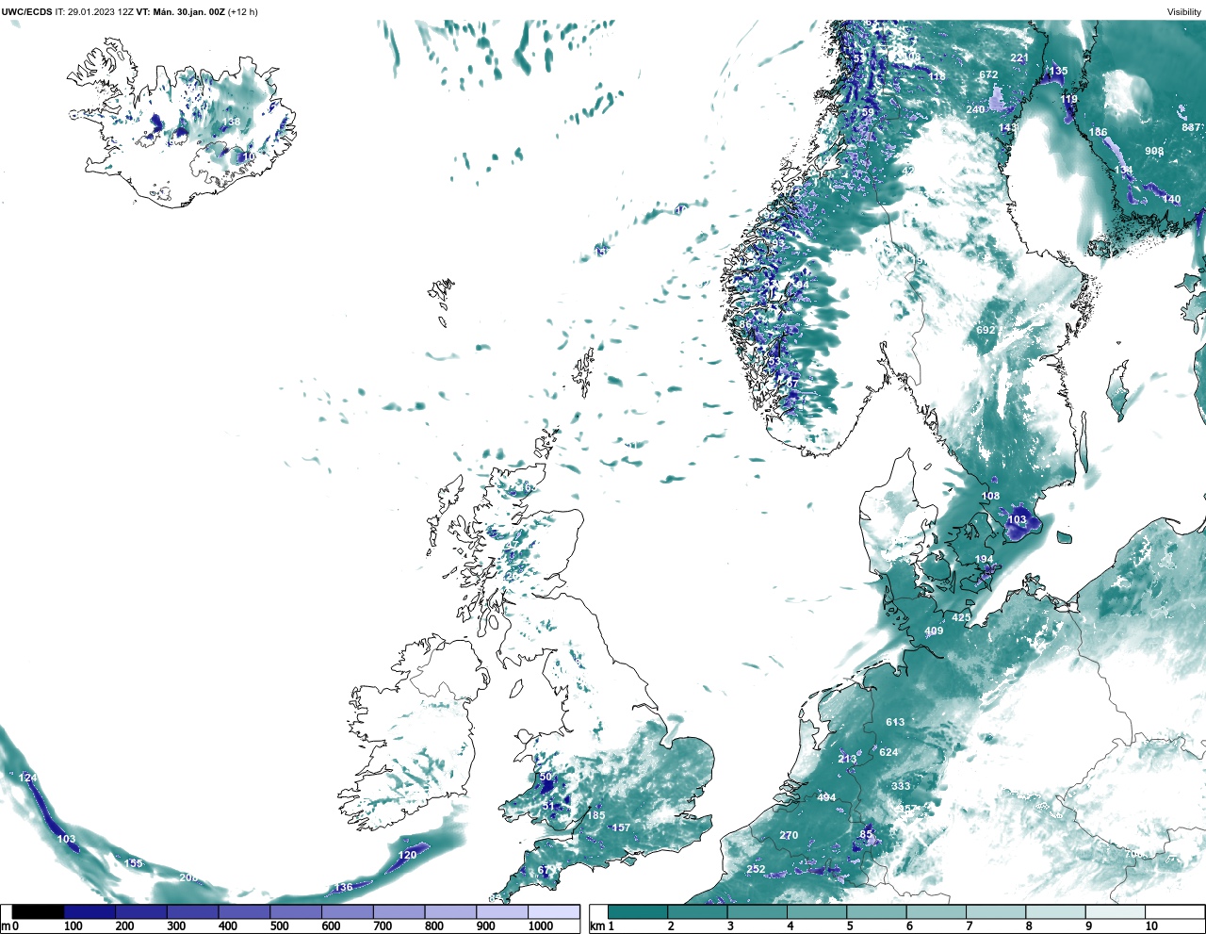1206x934 pixels.
Task: Click the 8–9 km legend swatch
Action: 1055,911
